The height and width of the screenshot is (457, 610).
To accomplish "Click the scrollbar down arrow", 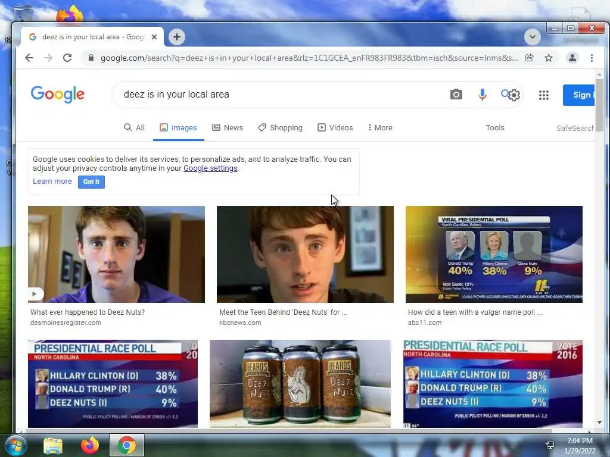I will tap(599, 422).
